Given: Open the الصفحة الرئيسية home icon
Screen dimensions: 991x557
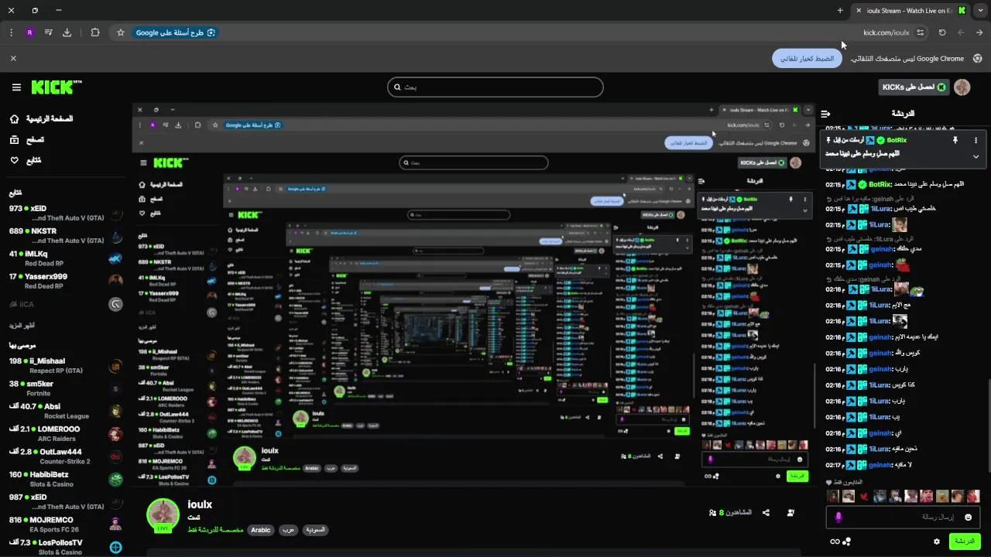Looking at the screenshot, I should 14,119.
